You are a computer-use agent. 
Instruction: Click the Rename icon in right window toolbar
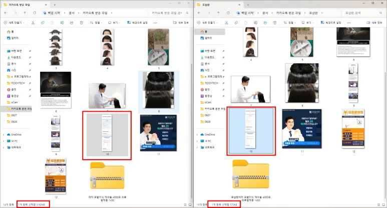point(255,22)
